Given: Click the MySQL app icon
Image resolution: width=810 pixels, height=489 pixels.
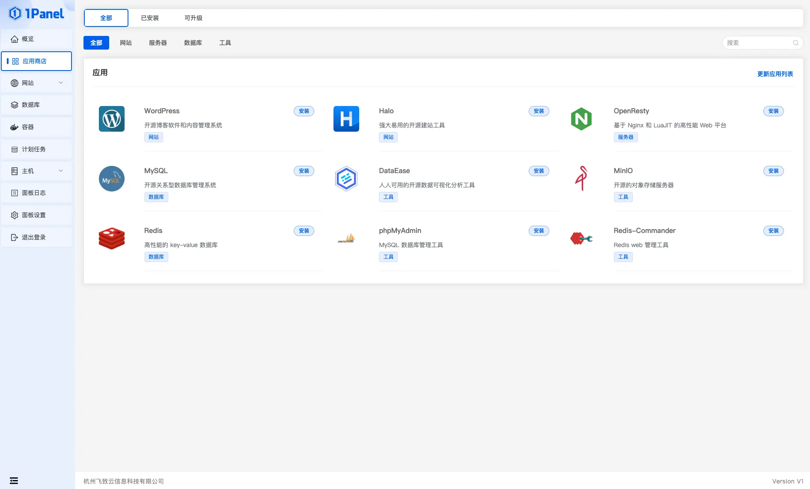Looking at the screenshot, I should click(112, 179).
